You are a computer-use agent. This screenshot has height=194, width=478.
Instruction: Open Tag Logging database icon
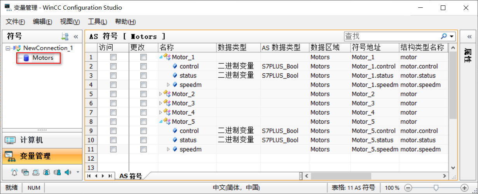click(25, 172)
